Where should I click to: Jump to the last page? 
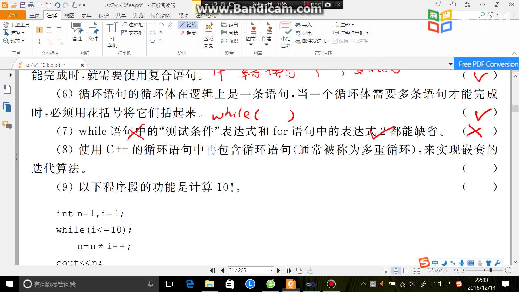[x=289, y=271]
